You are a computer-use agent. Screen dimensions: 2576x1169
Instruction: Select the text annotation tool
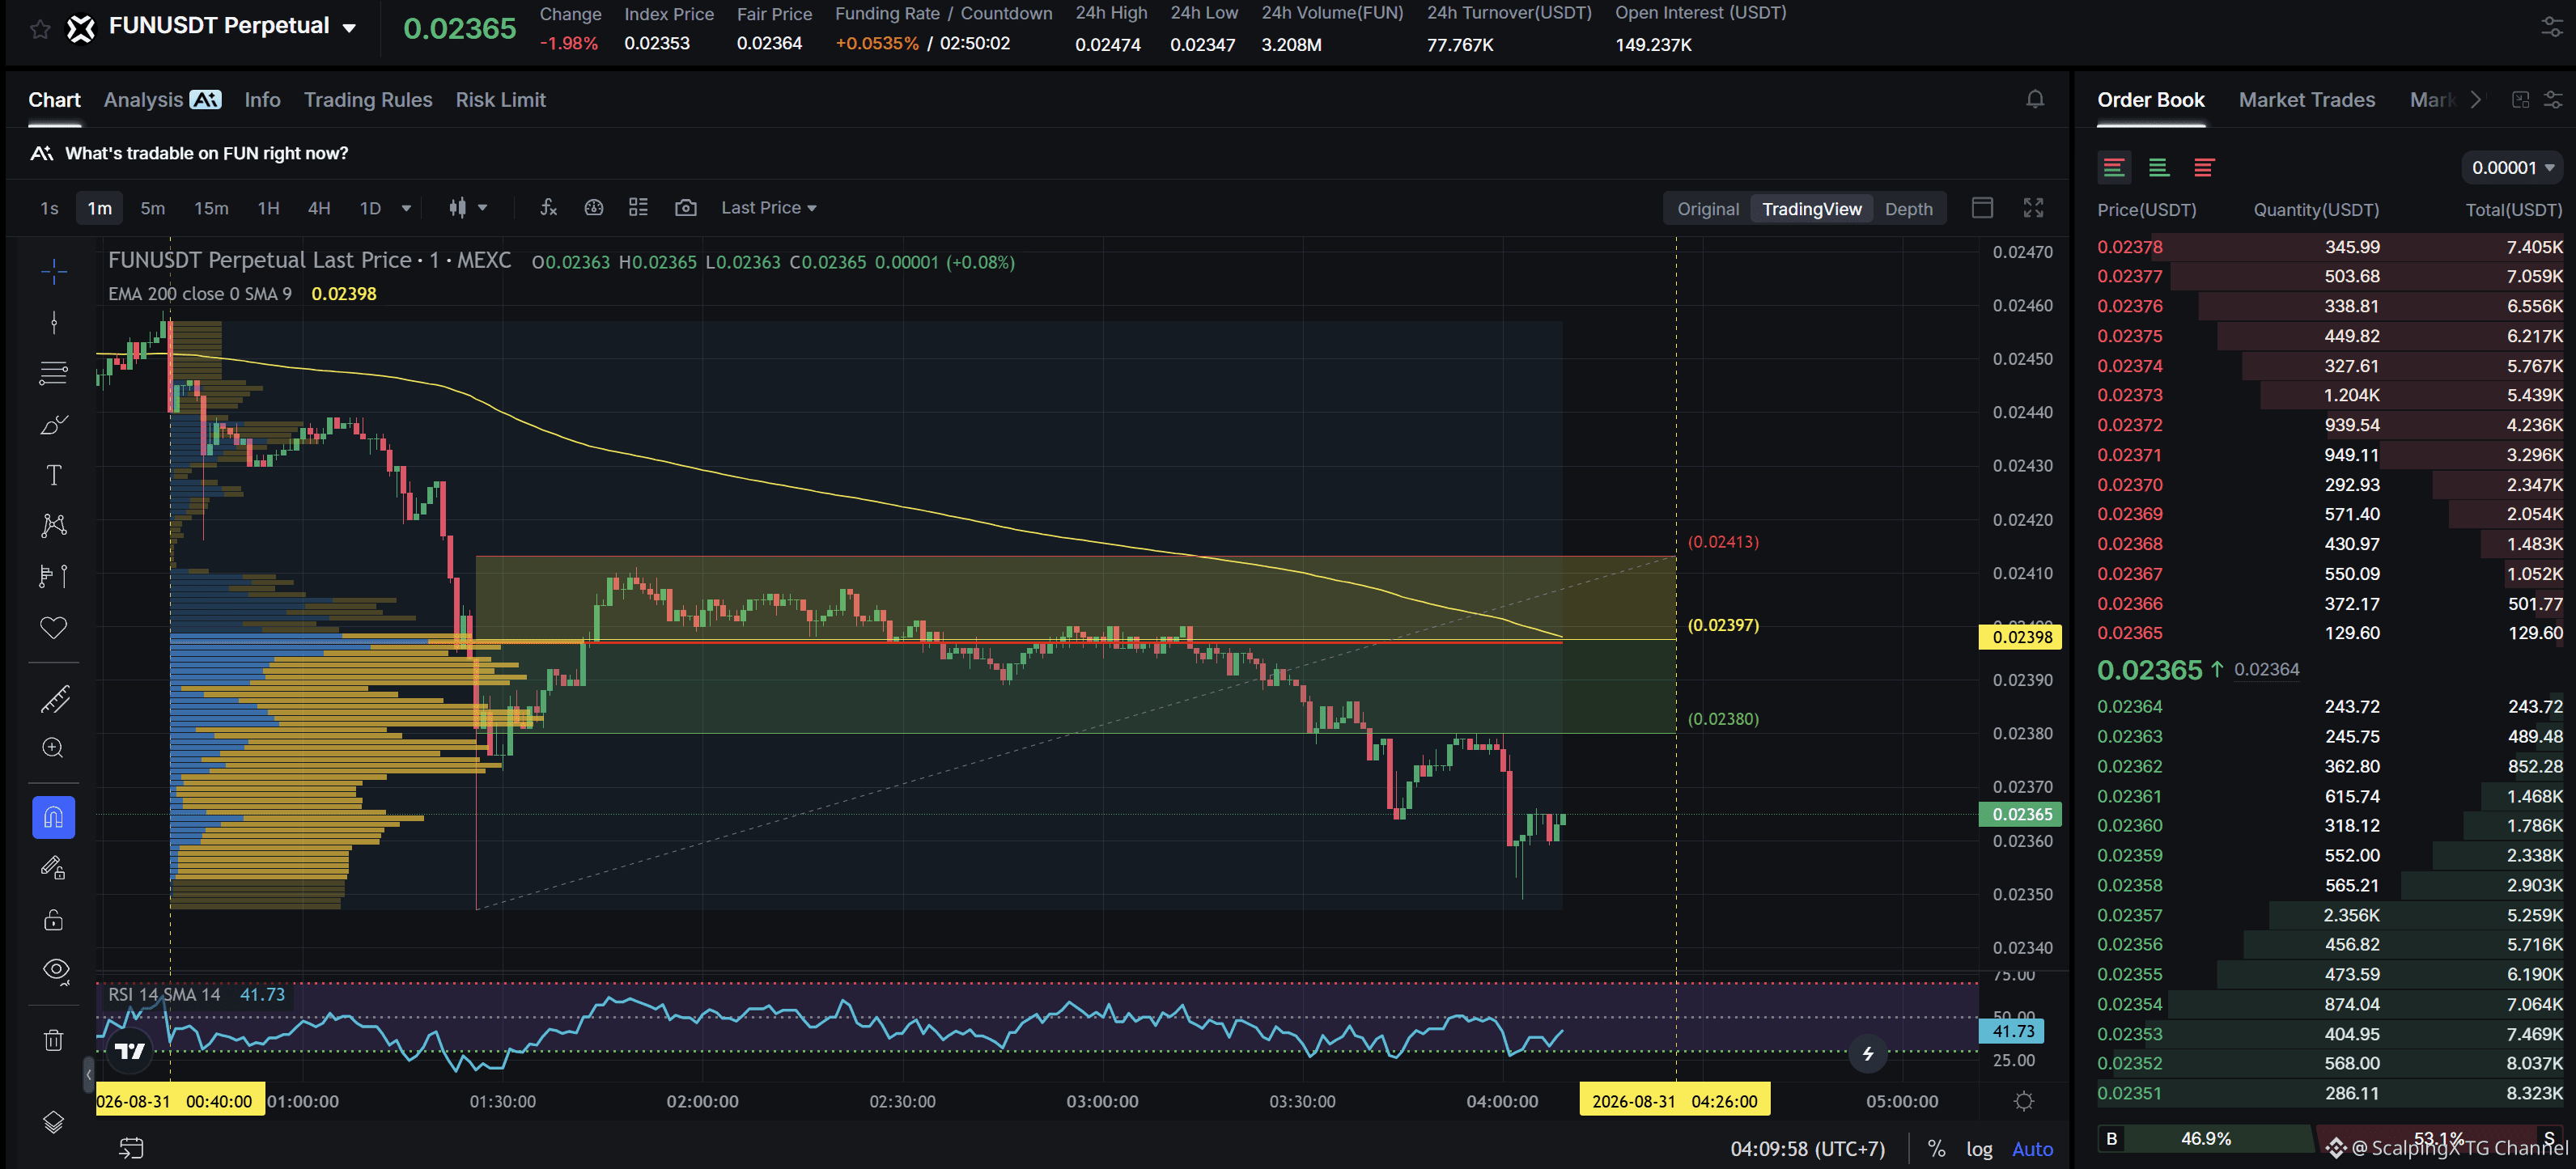(x=54, y=475)
